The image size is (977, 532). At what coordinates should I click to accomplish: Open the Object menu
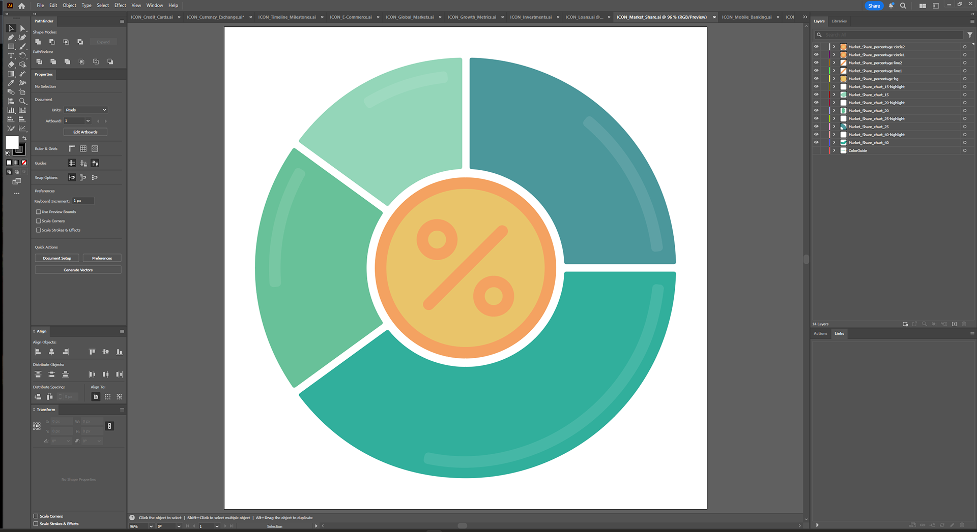(69, 6)
